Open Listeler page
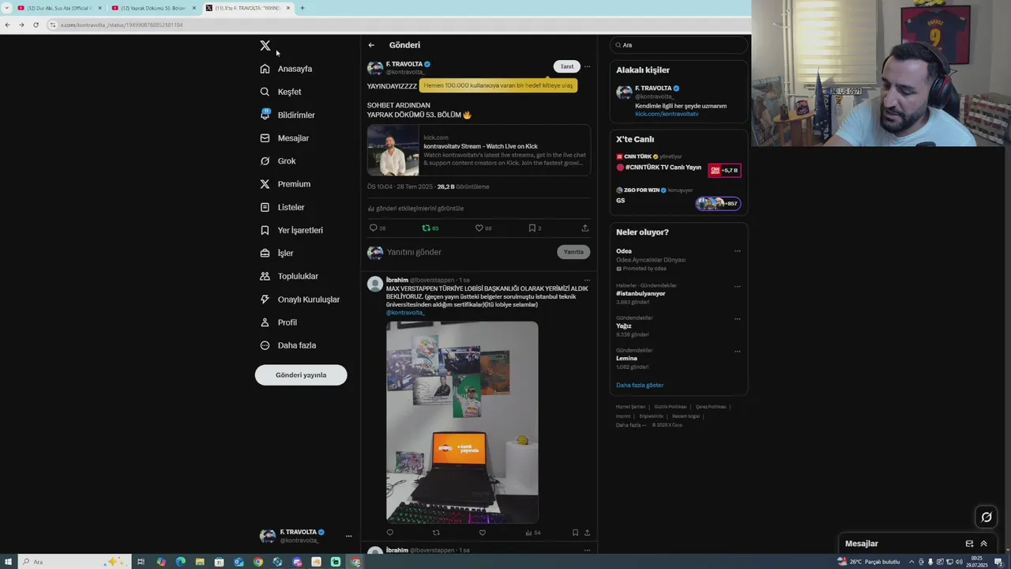This screenshot has width=1011, height=569. click(x=282, y=207)
